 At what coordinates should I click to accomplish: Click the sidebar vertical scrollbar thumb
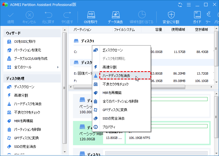64,88
